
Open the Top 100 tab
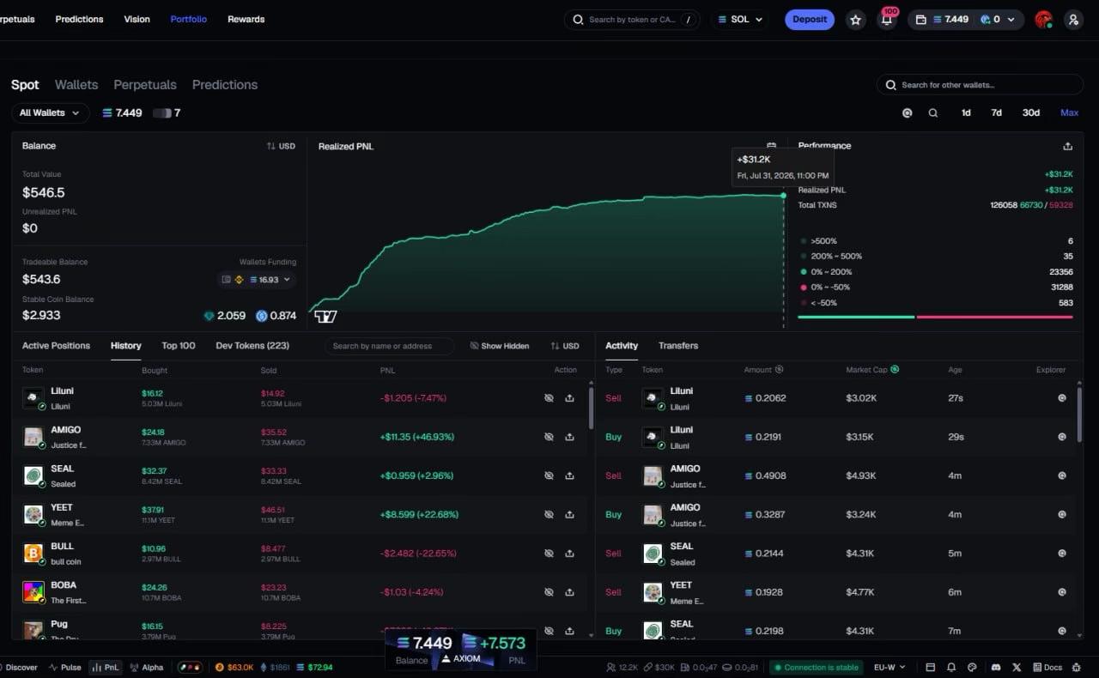[179, 346]
